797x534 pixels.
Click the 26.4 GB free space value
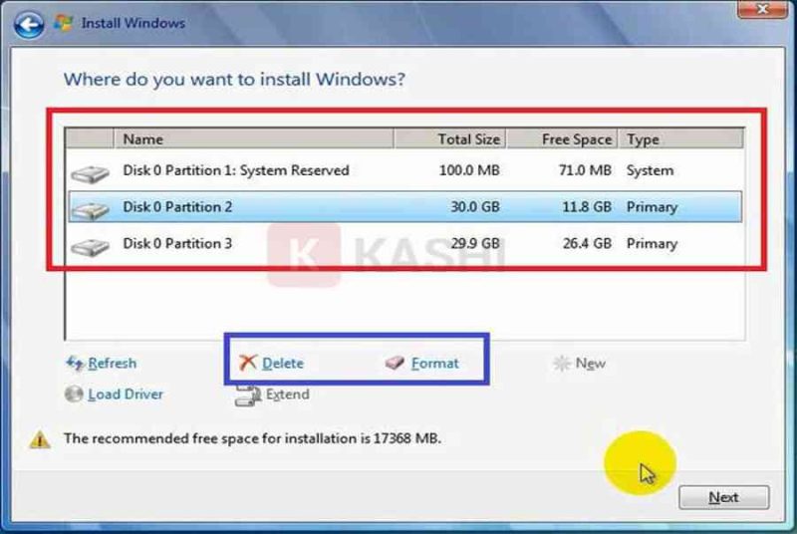click(587, 243)
